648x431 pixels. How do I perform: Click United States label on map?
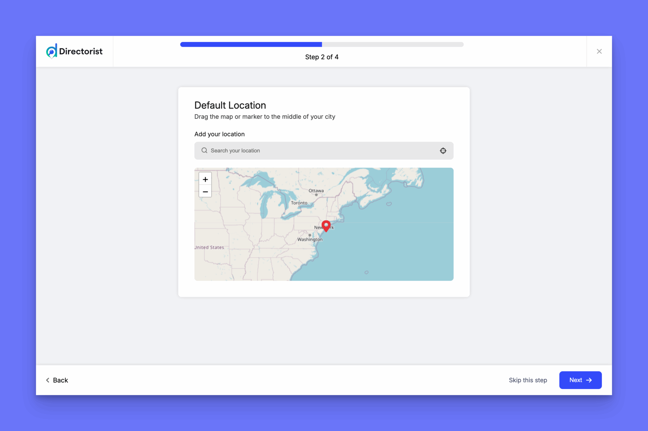tap(209, 248)
